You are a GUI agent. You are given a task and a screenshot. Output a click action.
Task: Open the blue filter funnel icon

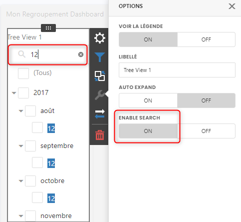[100, 57]
